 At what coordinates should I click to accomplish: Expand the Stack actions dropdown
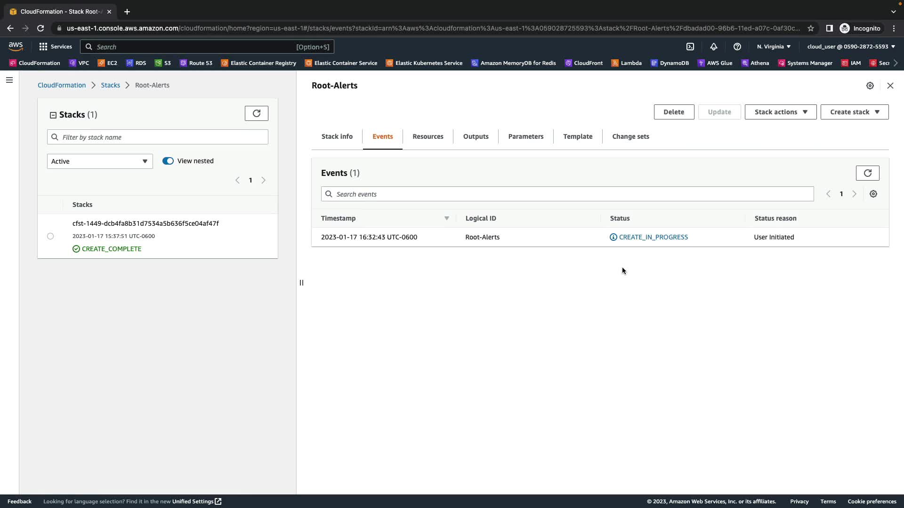pyautogui.click(x=780, y=112)
